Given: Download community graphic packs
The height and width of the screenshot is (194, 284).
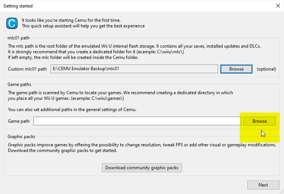Looking at the screenshot, I should 142,168.
